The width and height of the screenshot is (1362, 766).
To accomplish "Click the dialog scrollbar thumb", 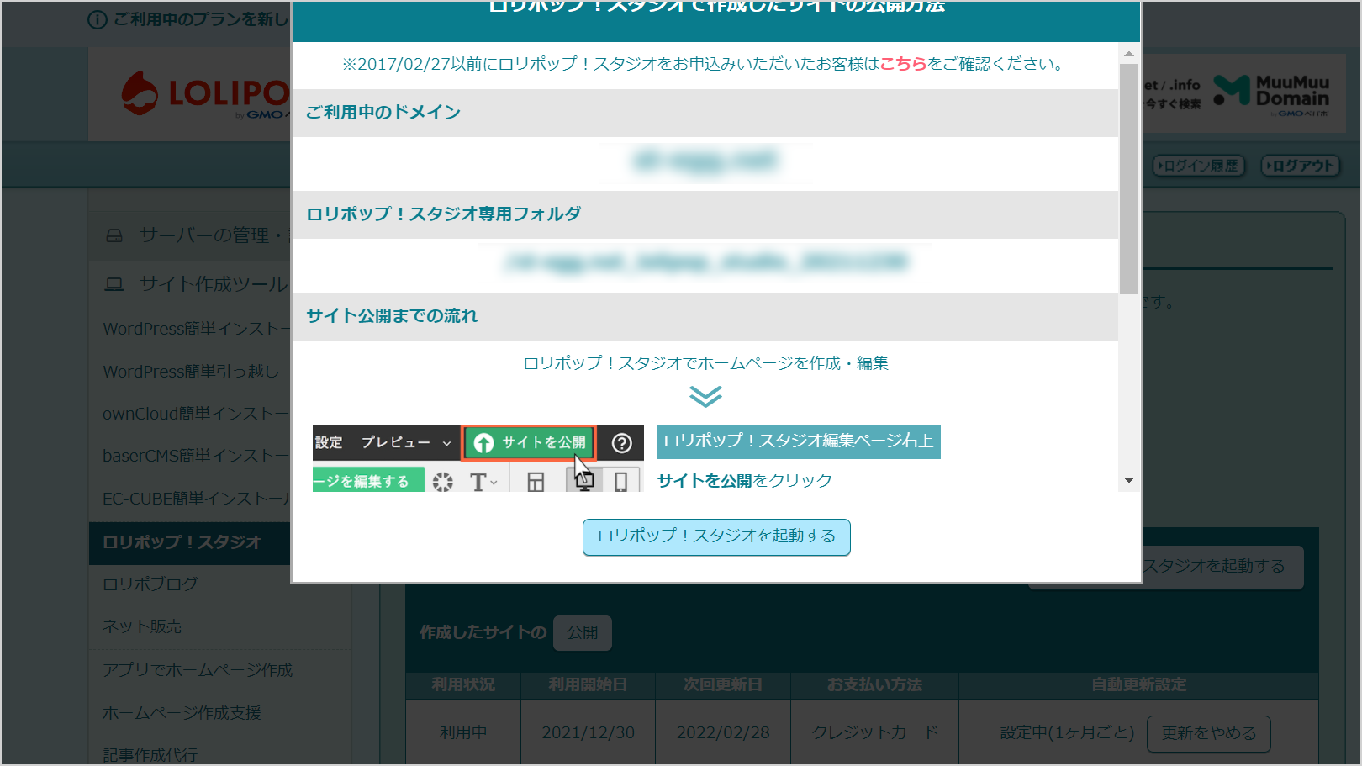I will pos(1129,177).
